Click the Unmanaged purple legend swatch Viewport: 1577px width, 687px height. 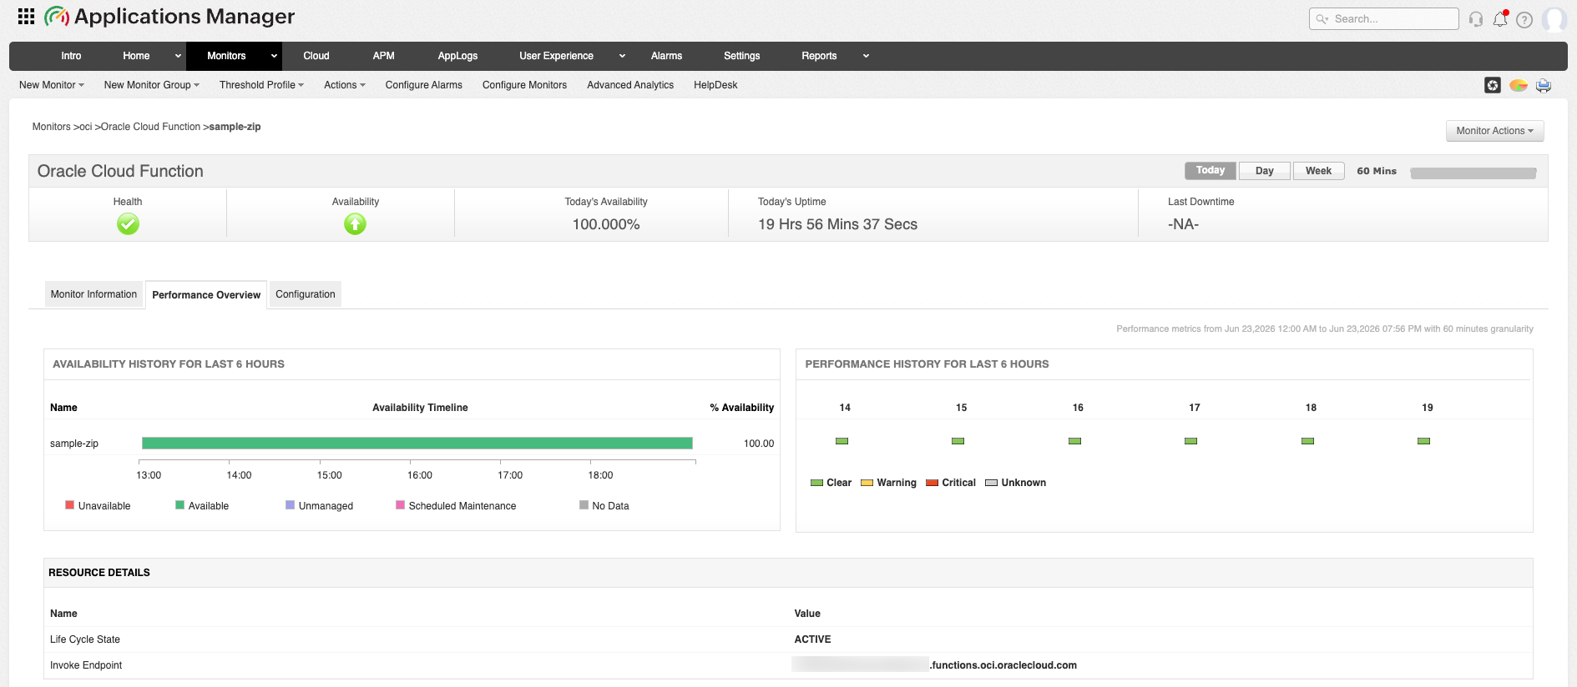coord(290,504)
